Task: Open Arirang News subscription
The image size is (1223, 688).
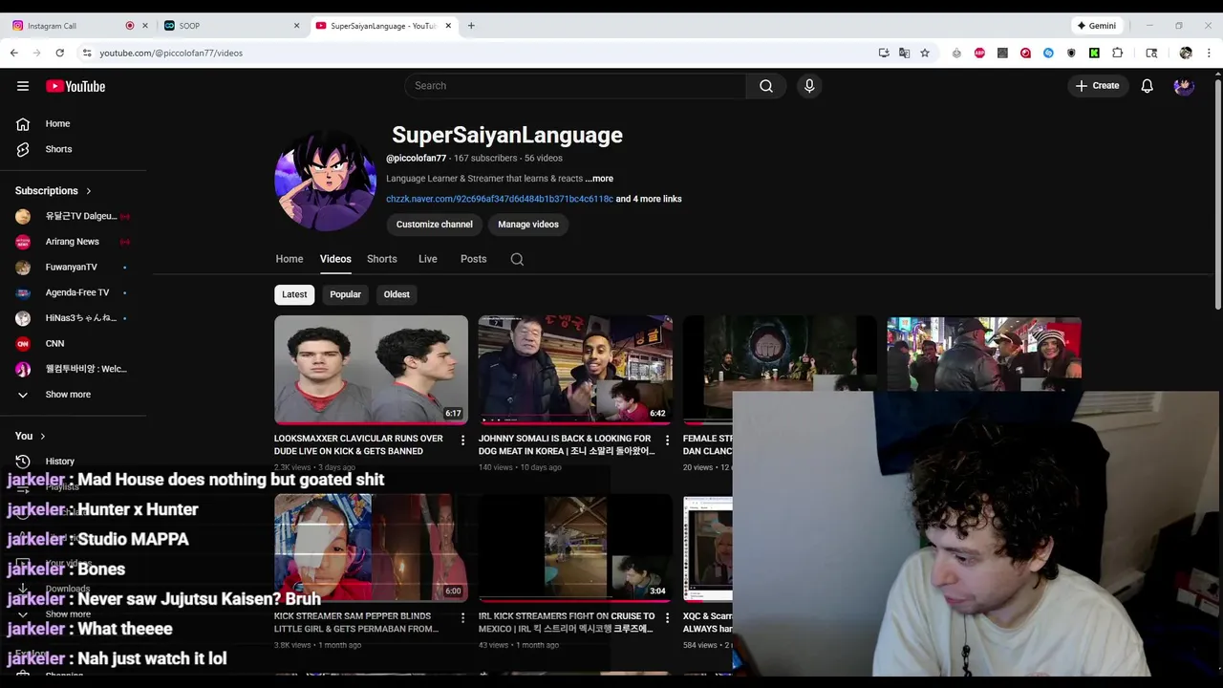Action: pos(74,242)
